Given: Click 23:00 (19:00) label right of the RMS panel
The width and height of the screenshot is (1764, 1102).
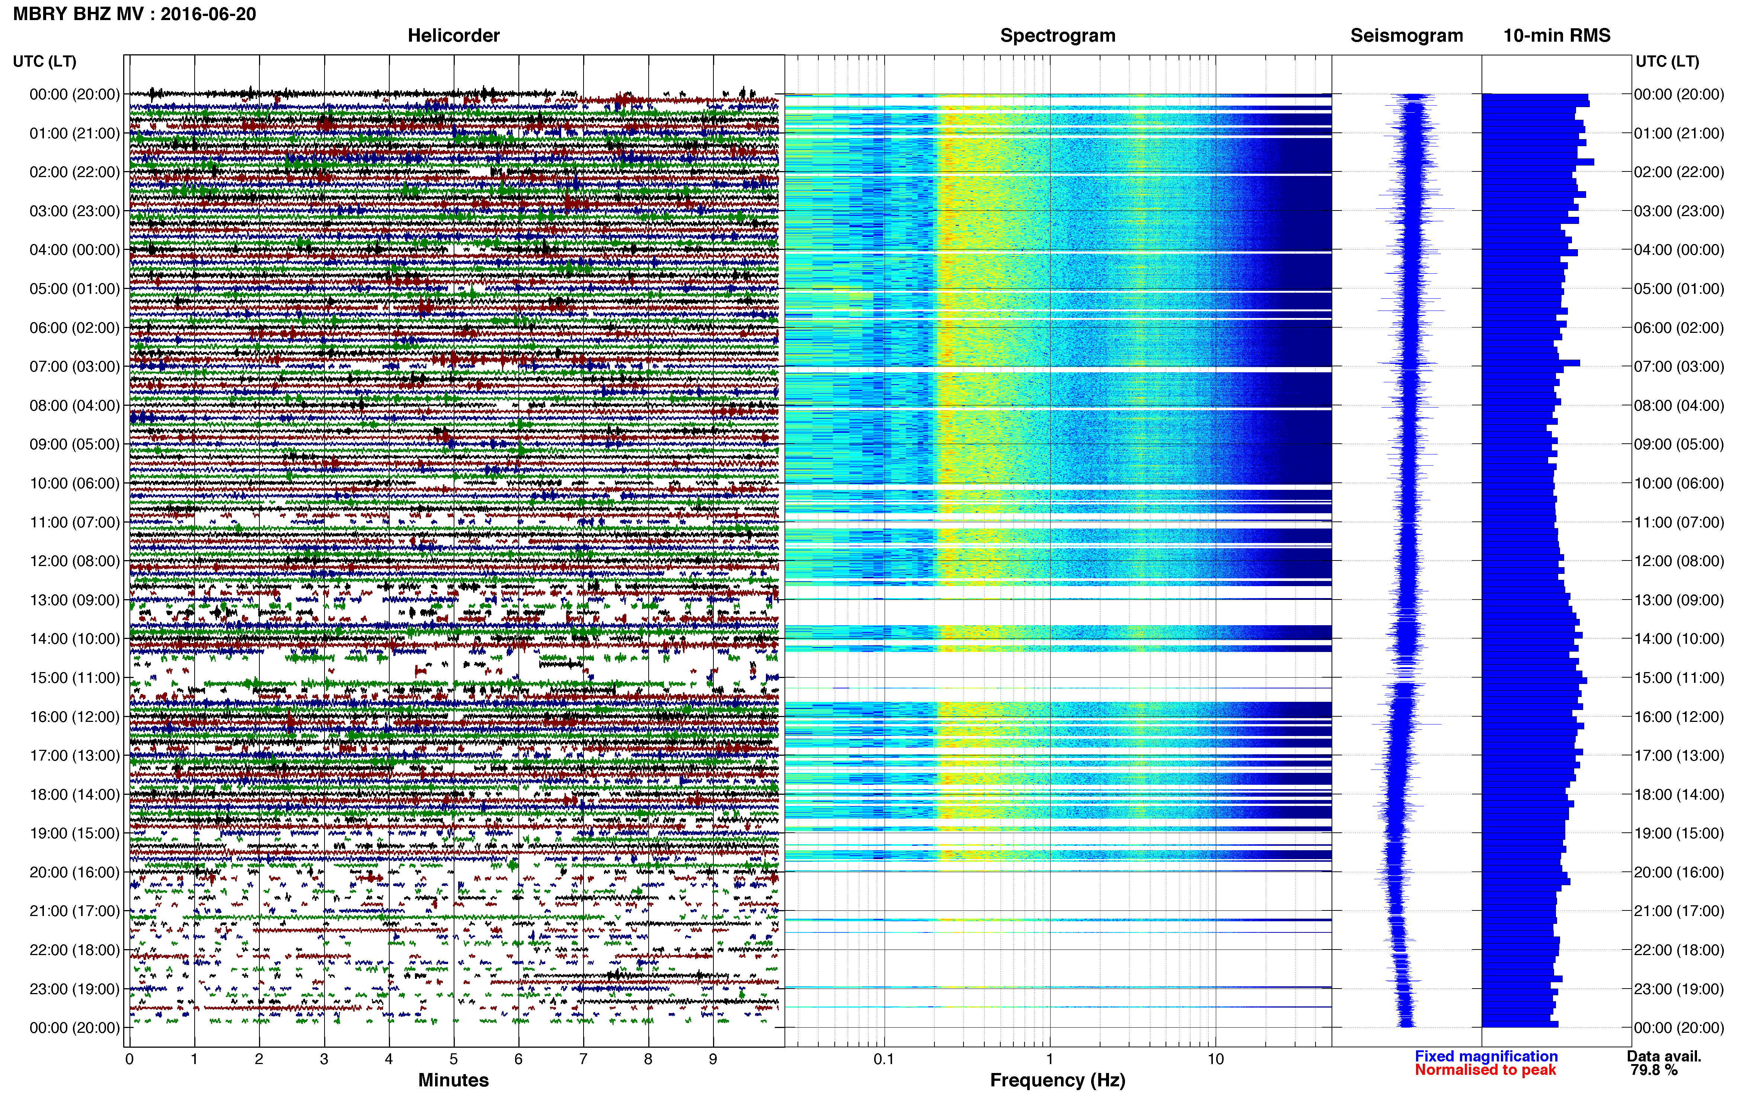Looking at the screenshot, I should coord(1680,989).
